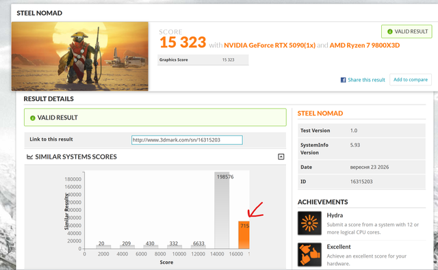Viewport: 438px width, 270px height.
Task: Click the green info icon in Valid Result banner
Action: pos(32,118)
